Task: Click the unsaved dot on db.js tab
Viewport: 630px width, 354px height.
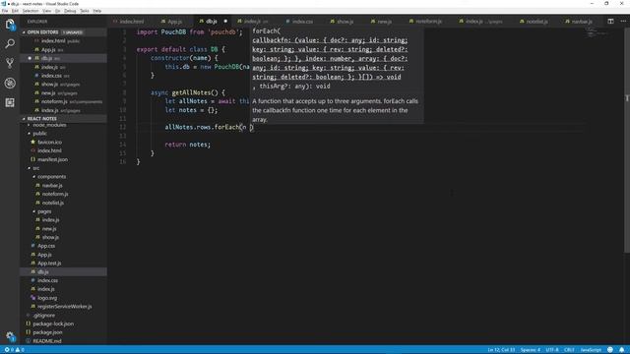Action: coord(225,22)
